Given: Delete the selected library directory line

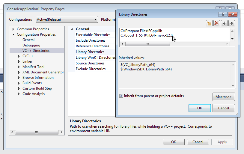Looking at the screenshot, I should [217, 23].
